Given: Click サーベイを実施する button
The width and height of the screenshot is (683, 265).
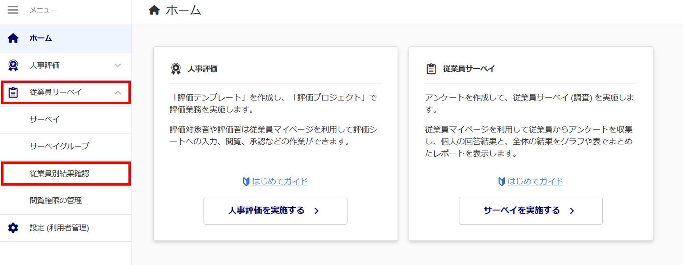Looking at the screenshot, I should click(x=530, y=211).
